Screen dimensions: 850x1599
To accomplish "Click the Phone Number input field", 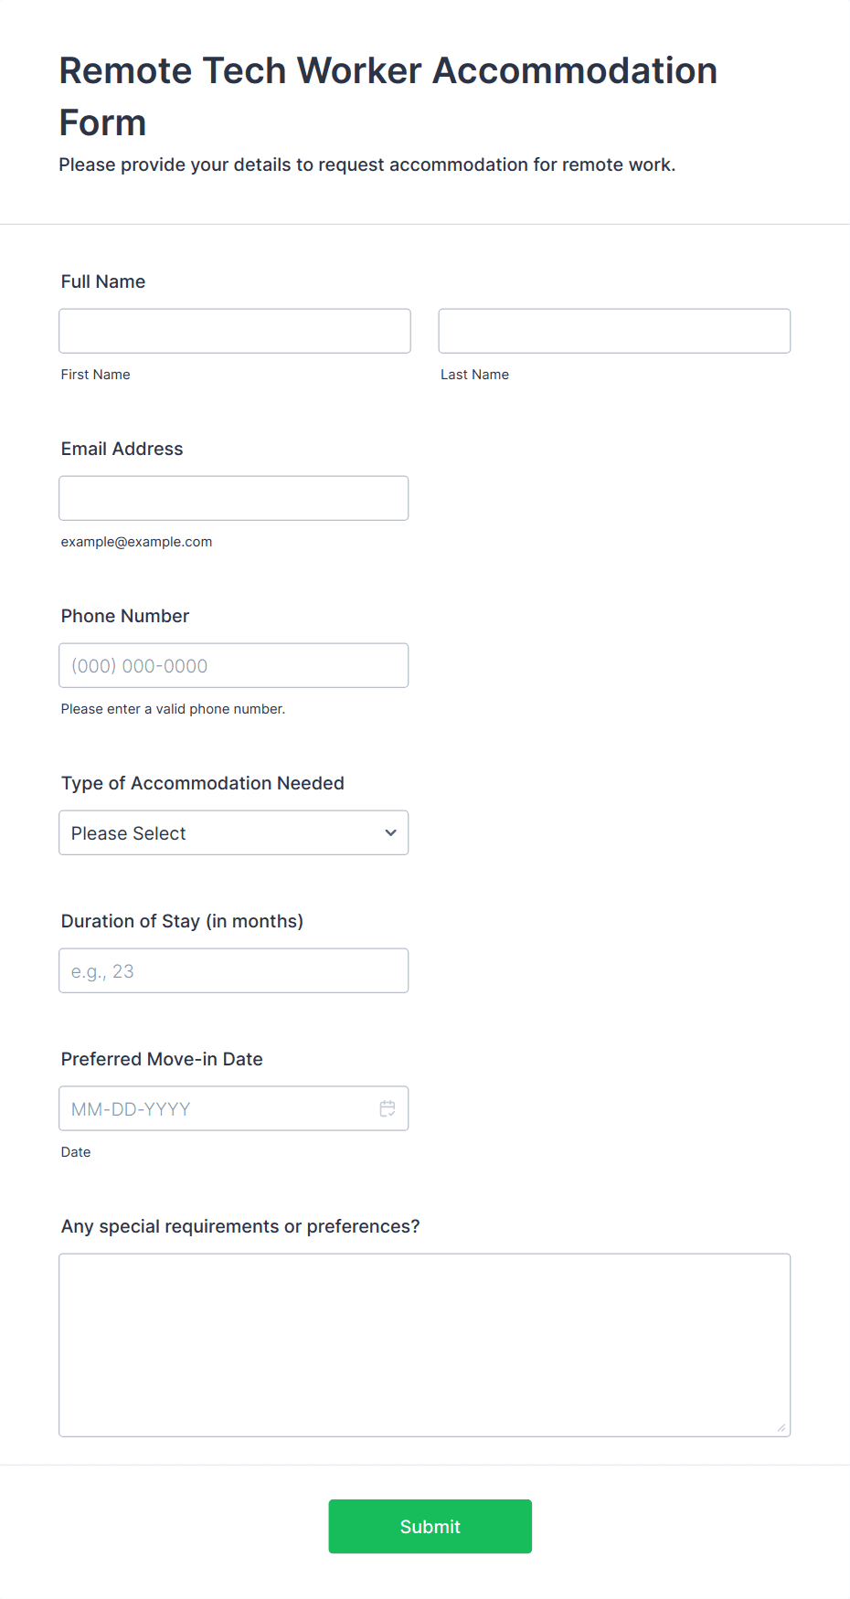I will click(x=233, y=665).
